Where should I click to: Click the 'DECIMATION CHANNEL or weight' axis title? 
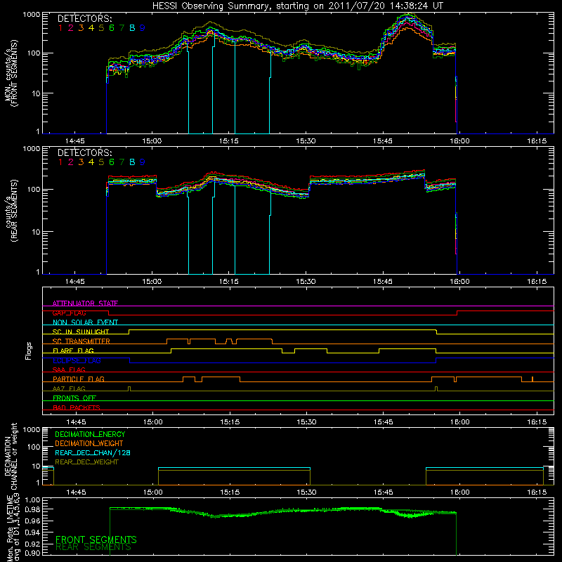point(11,457)
